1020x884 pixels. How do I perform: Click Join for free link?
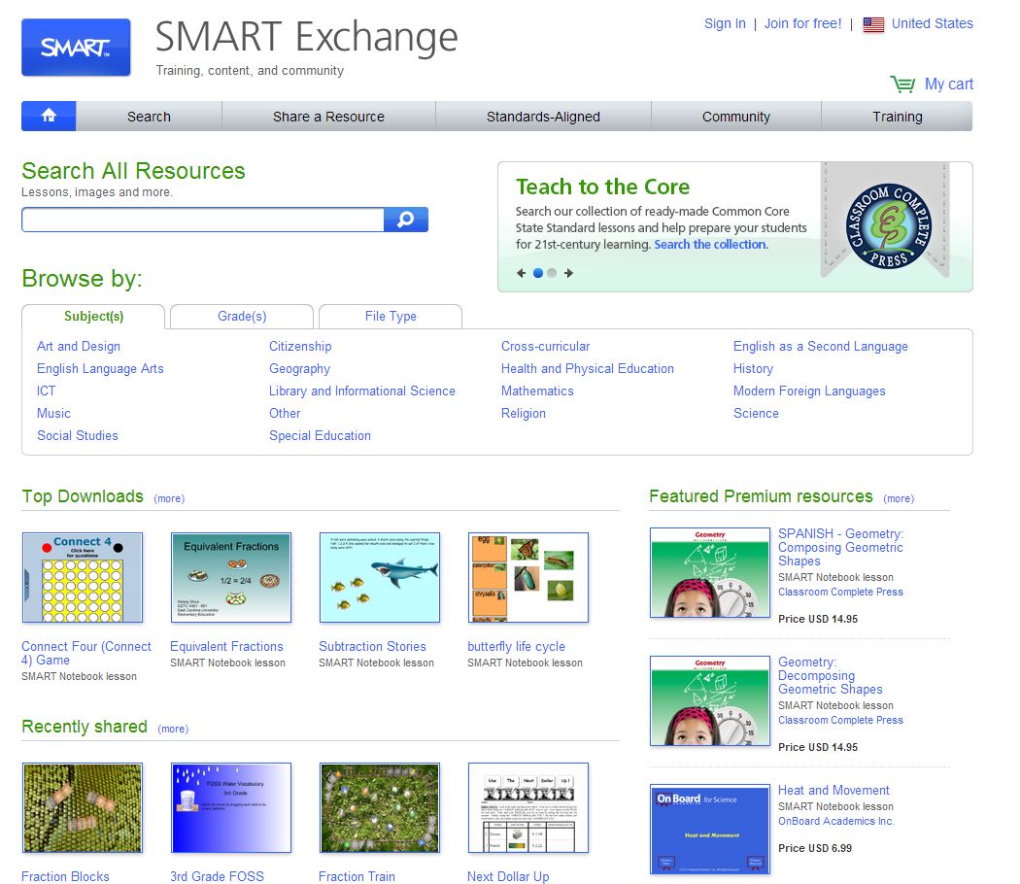tap(802, 23)
